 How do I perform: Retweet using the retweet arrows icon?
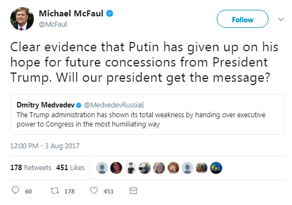(x=55, y=191)
